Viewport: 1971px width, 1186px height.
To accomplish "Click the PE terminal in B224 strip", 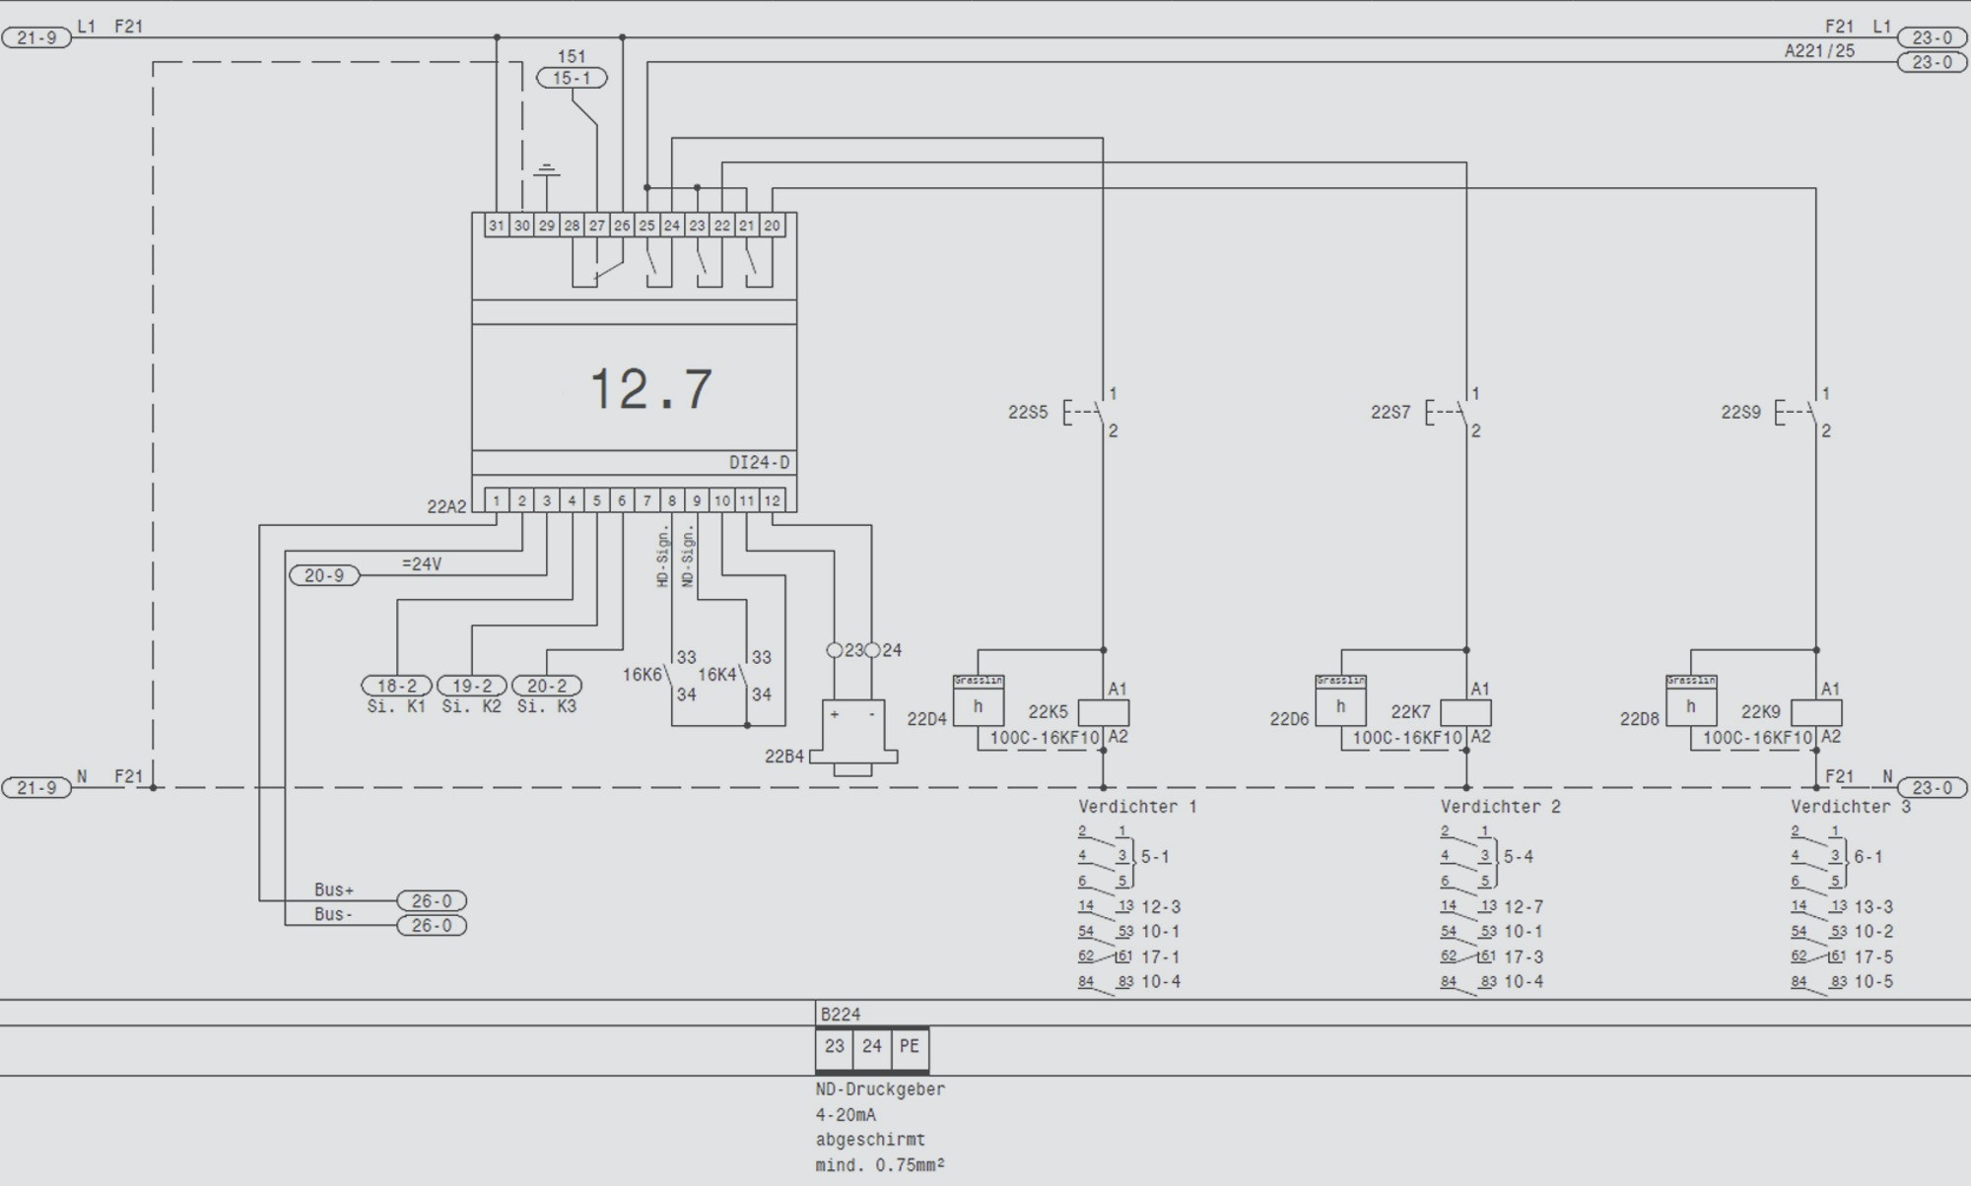I will coord(909,1047).
